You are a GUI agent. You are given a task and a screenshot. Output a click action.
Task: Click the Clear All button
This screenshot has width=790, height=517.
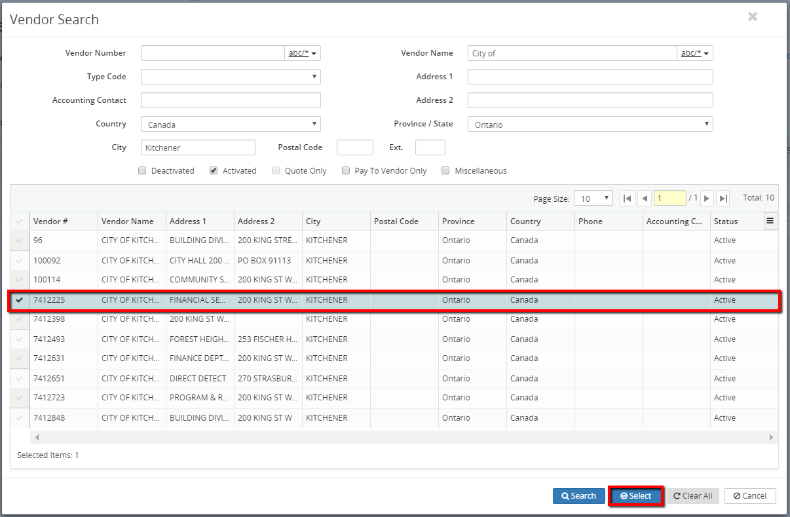(692, 496)
